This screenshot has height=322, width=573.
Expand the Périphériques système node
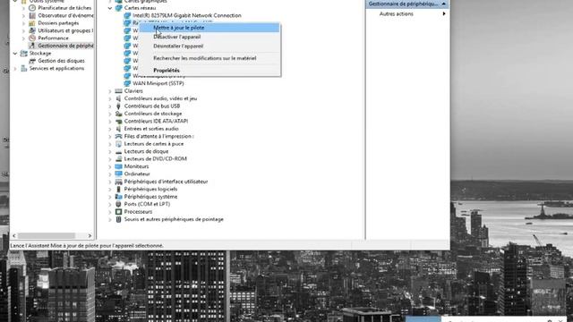coord(110,197)
